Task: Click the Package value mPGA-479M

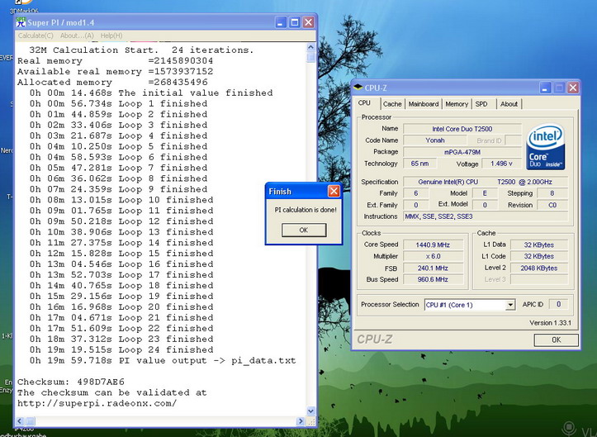Action: (x=462, y=152)
